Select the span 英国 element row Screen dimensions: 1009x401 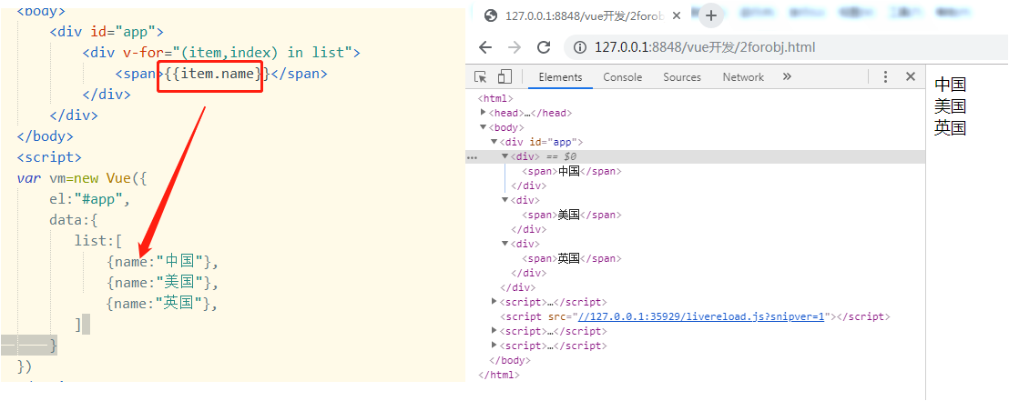571,258
